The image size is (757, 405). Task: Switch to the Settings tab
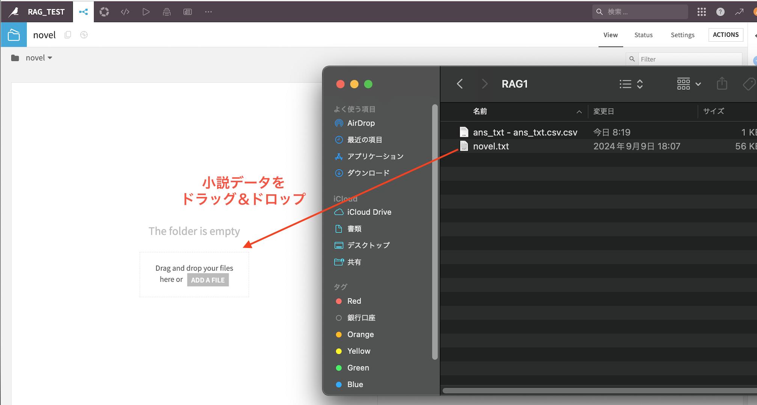682,35
